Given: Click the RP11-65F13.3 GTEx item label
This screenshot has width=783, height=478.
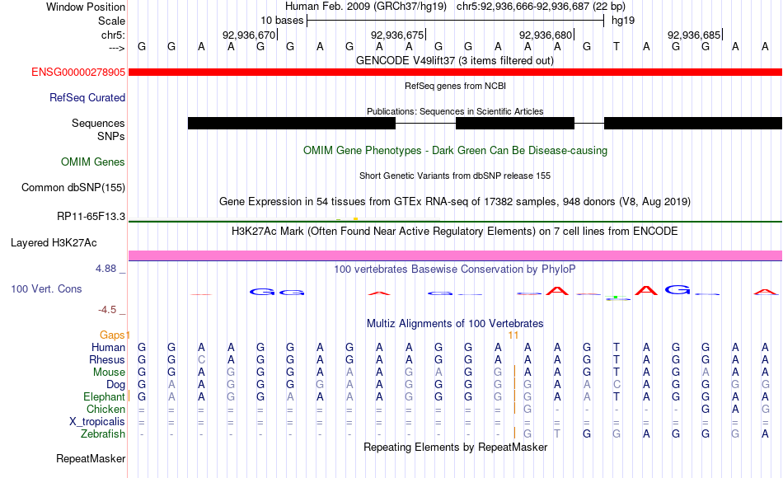Looking at the screenshot, I should [91, 217].
